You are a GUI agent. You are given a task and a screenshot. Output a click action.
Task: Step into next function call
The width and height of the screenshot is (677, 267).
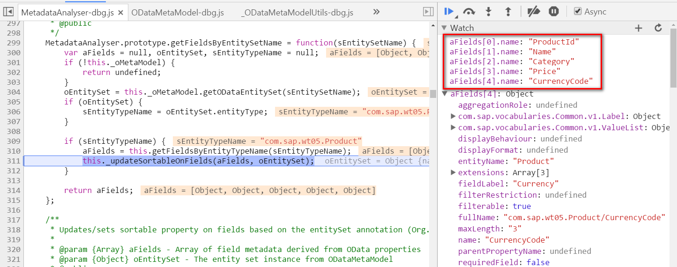coord(489,12)
